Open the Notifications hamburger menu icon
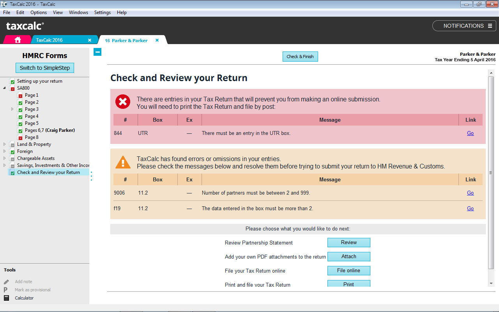Image resolution: width=499 pixels, height=312 pixels. click(x=490, y=26)
